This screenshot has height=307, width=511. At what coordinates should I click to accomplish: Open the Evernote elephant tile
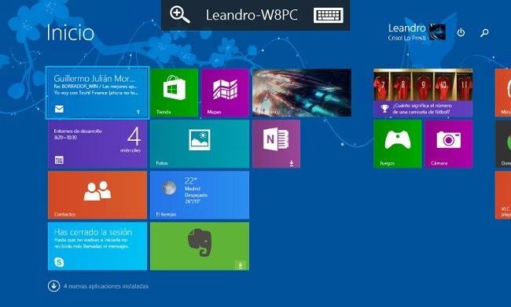200,246
